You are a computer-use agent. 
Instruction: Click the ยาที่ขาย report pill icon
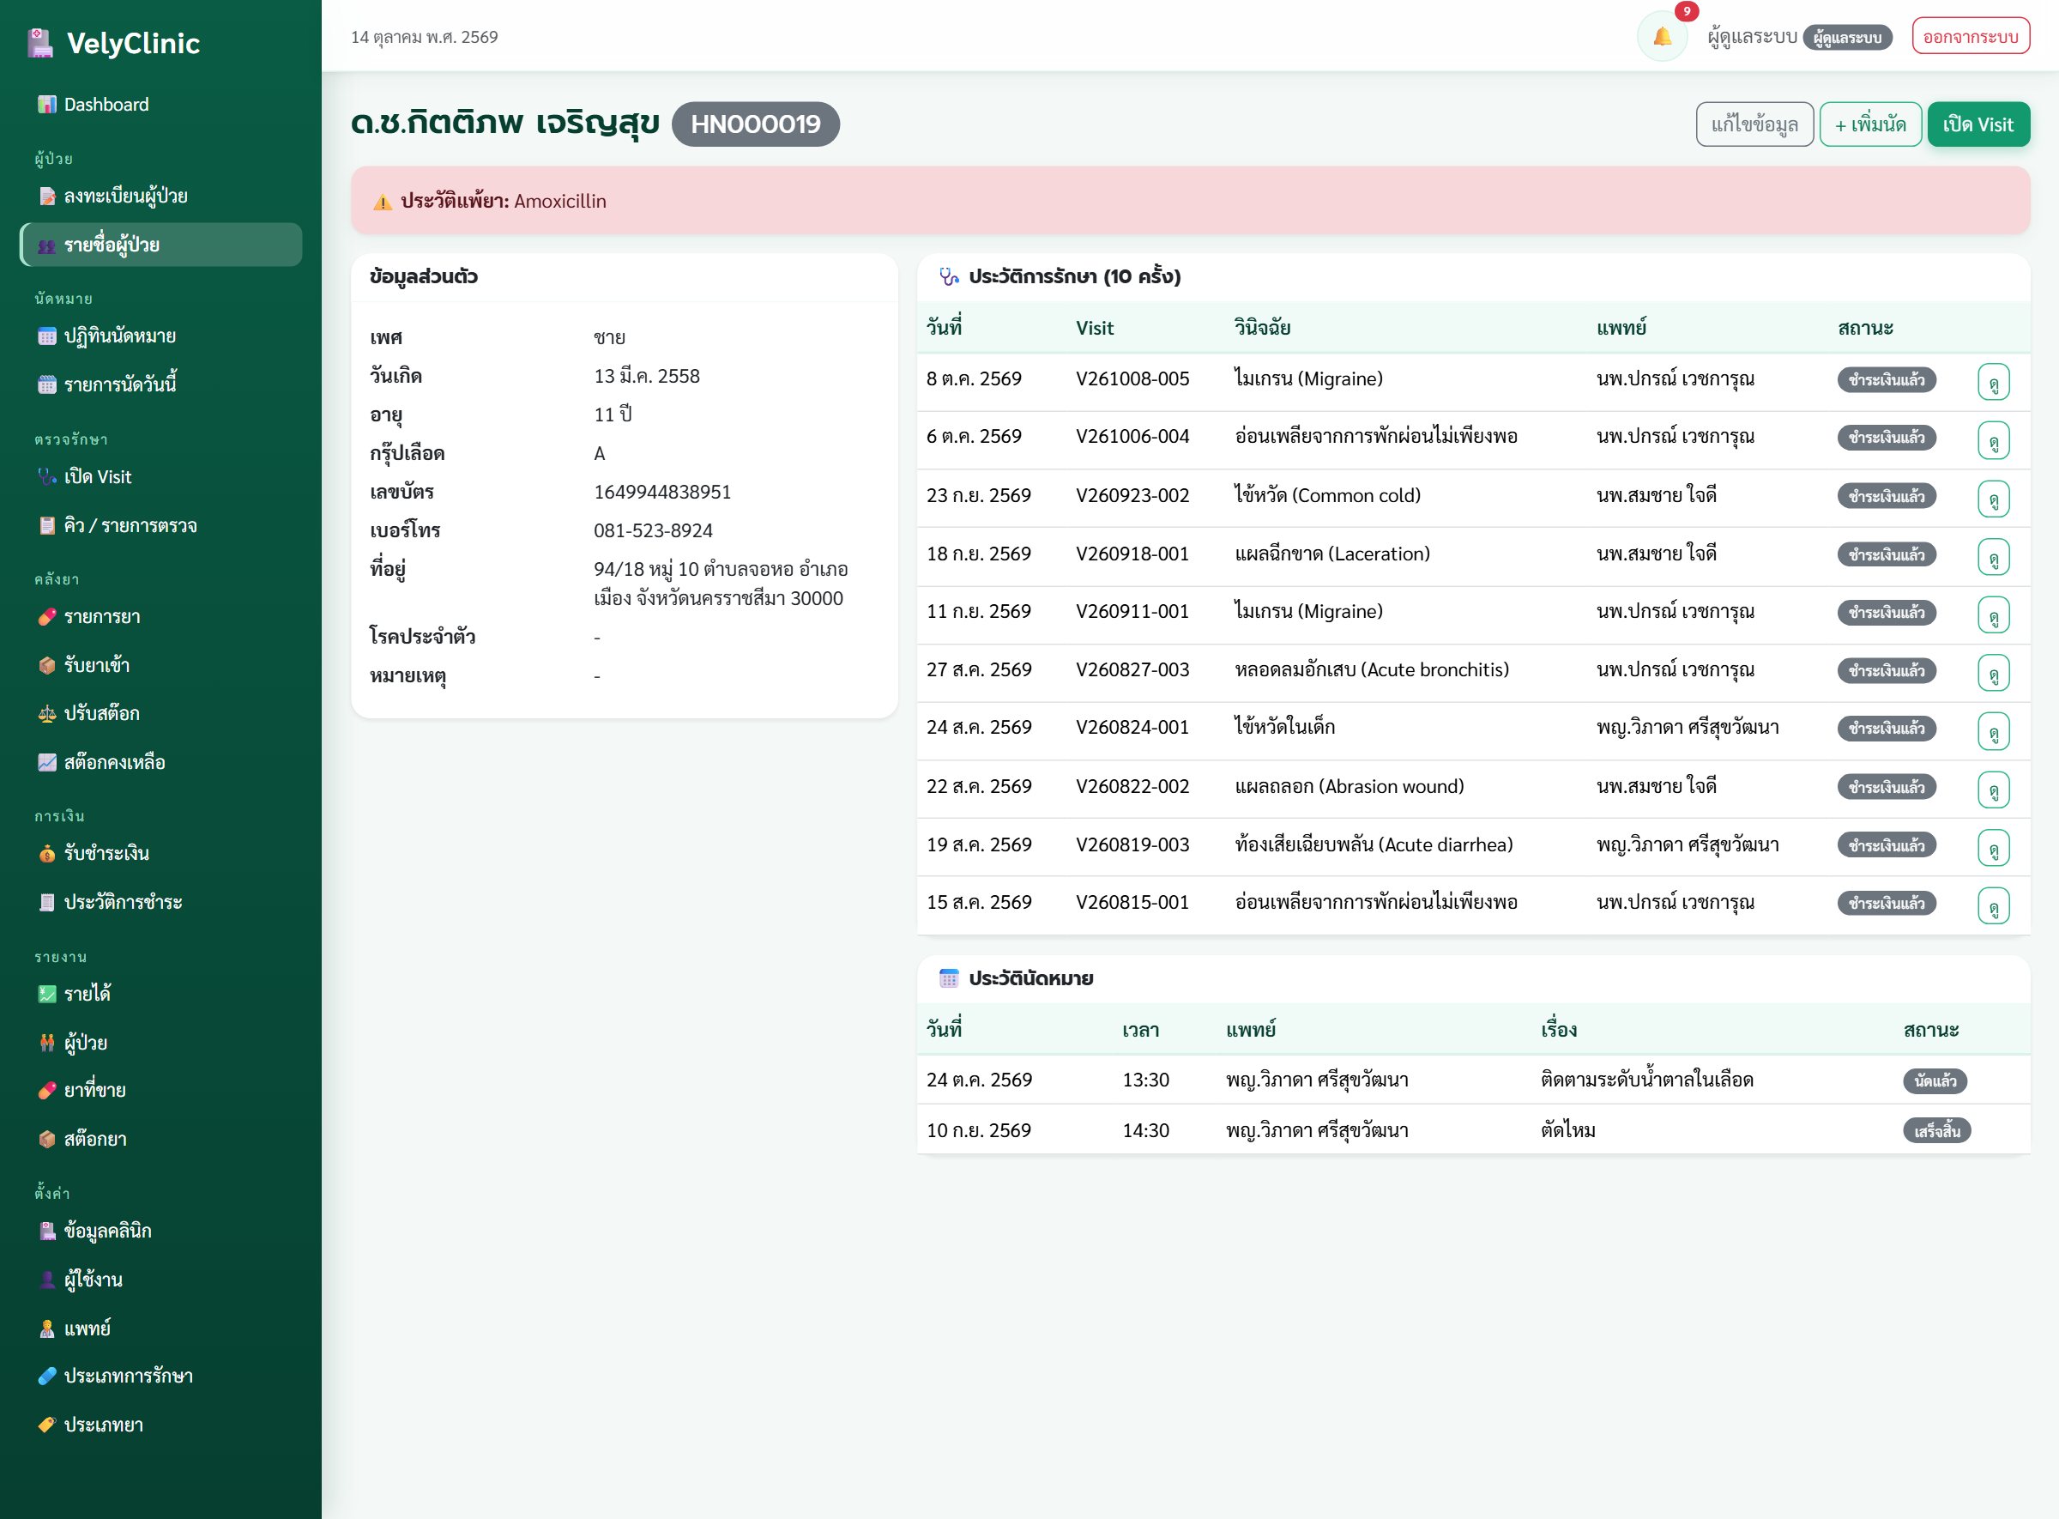(x=47, y=1091)
